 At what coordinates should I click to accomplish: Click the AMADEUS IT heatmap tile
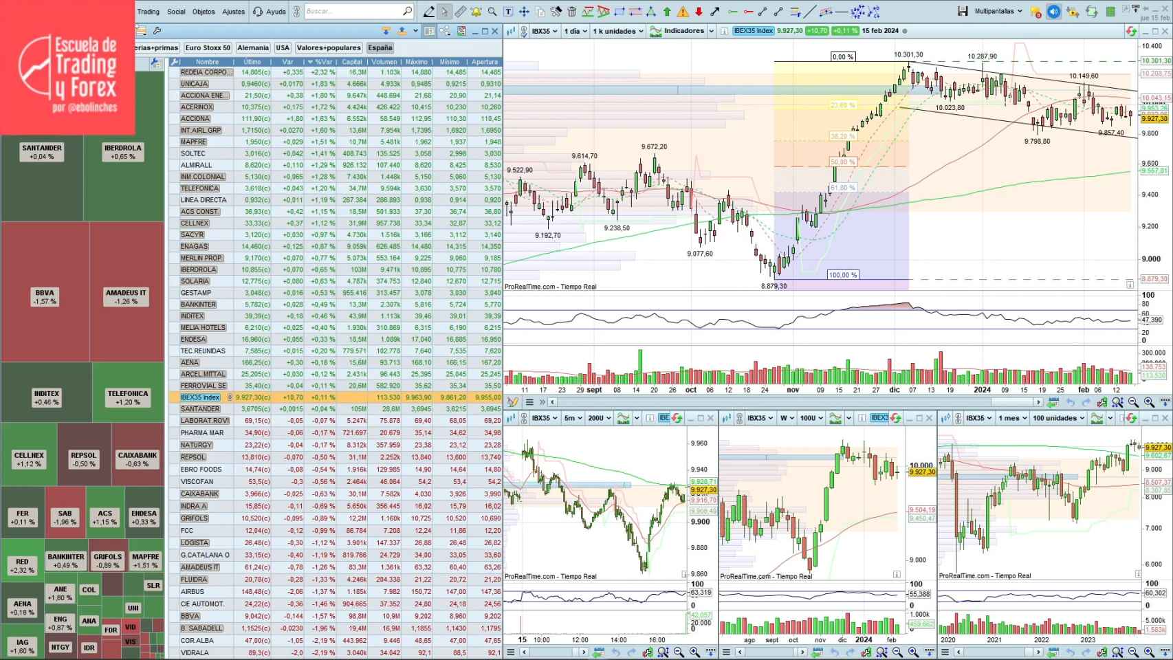(127, 291)
